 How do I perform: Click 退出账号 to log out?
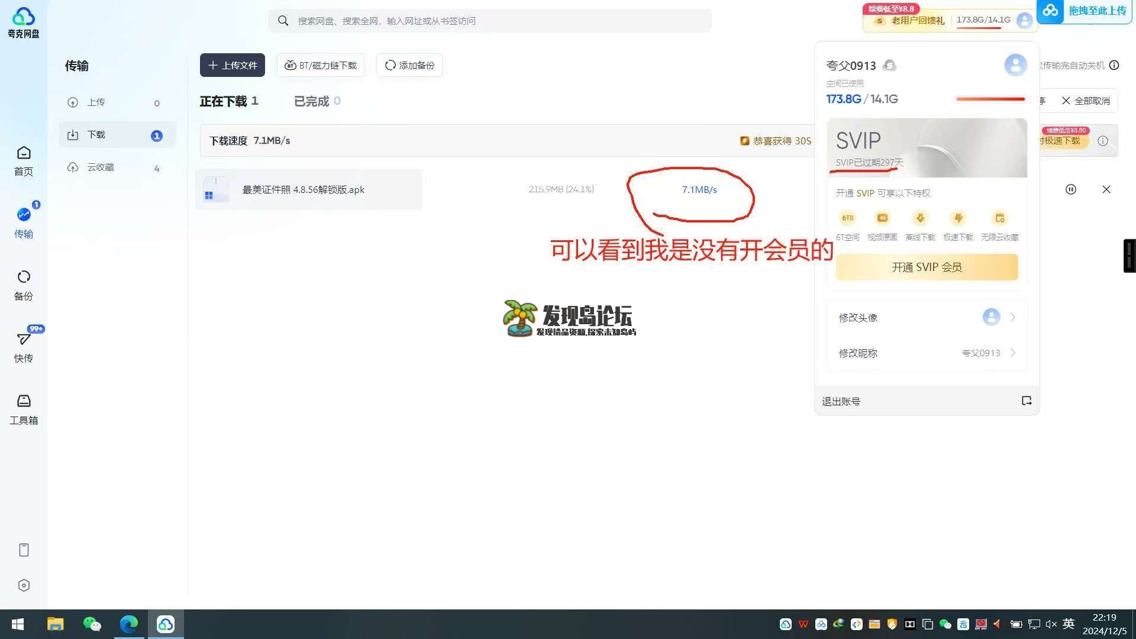click(841, 401)
